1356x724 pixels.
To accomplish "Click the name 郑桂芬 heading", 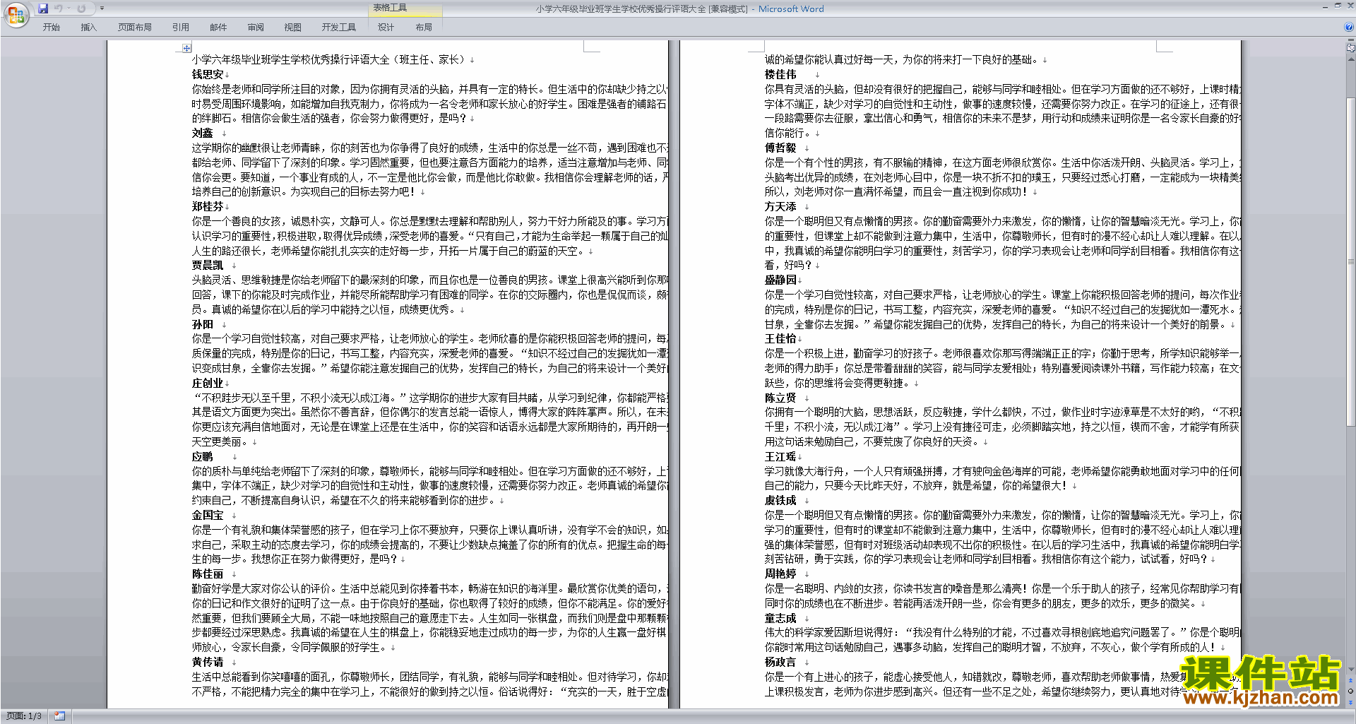I will click(208, 206).
